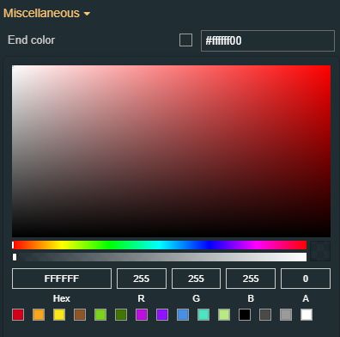This screenshot has width=340, height=337.
Task: Choose the orange preset swatch
Action: click(x=39, y=315)
